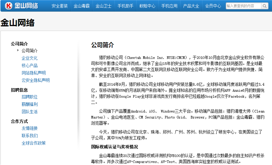View the 网站隐私声明 link
Viewport: 272px width, 165px height.
click(x=34, y=73)
